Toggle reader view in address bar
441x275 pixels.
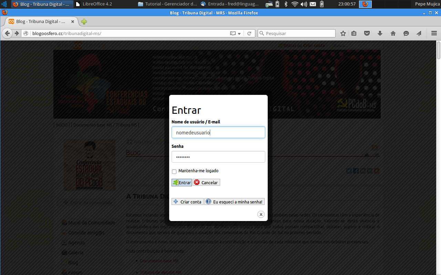233,33
